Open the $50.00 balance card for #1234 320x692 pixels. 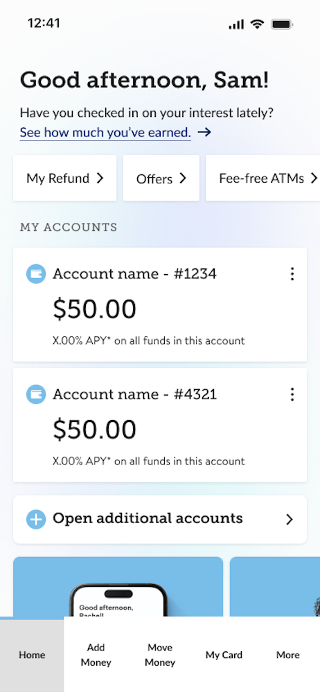[x=160, y=304]
